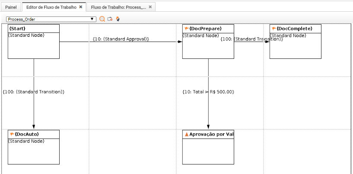
Task: Select the (Start) workflow node
Action: pos(34,42)
